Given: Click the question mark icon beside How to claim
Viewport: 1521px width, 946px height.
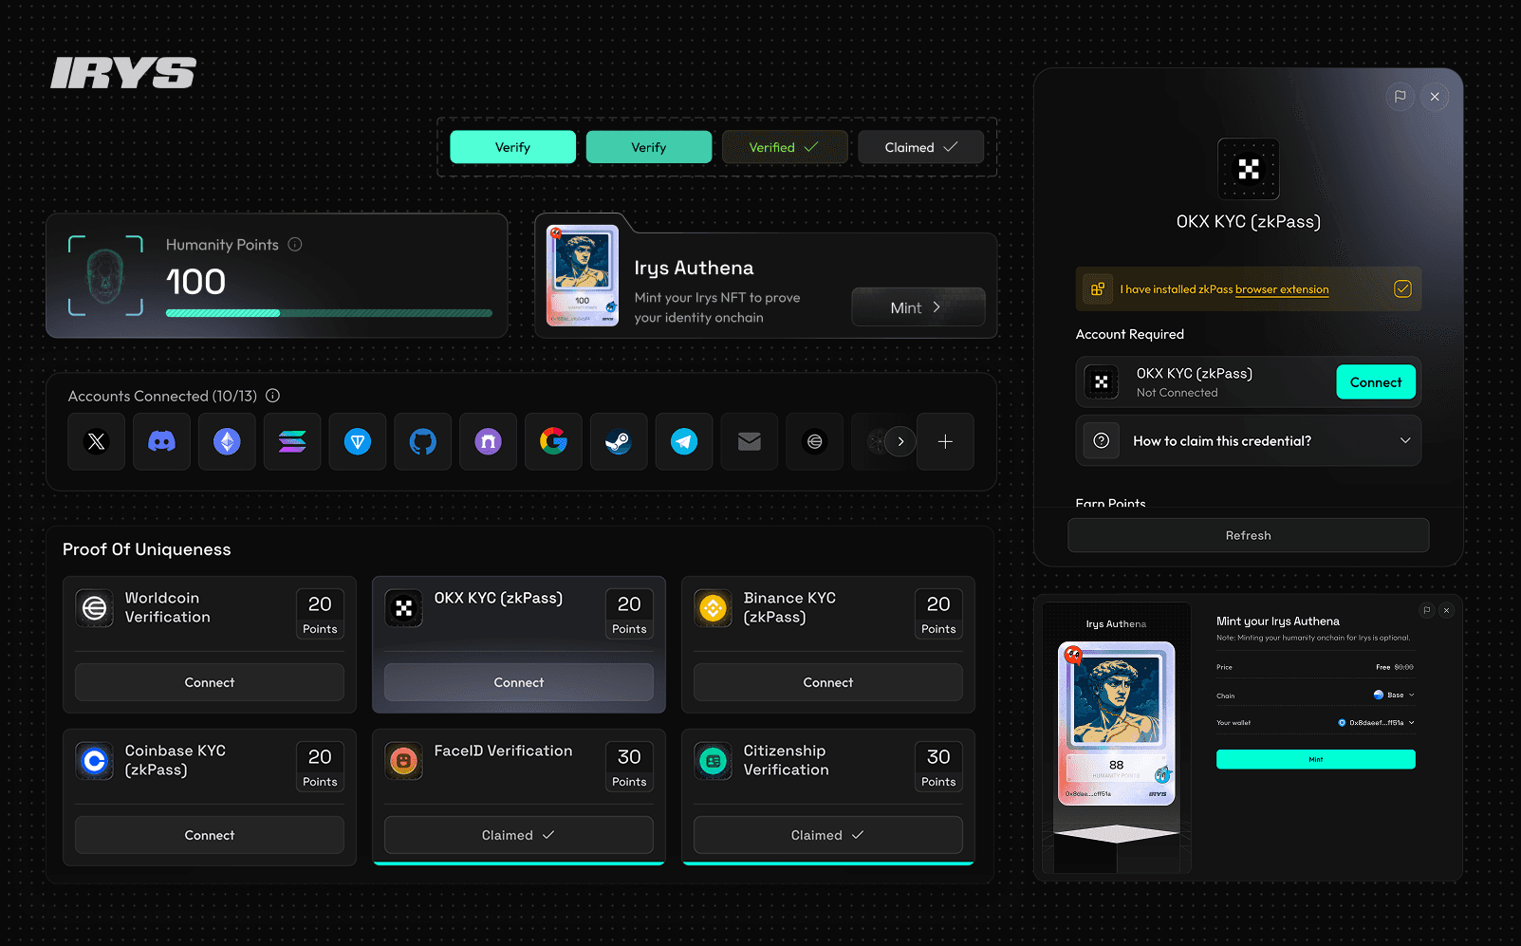Looking at the screenshot, I should [1102, 440].
